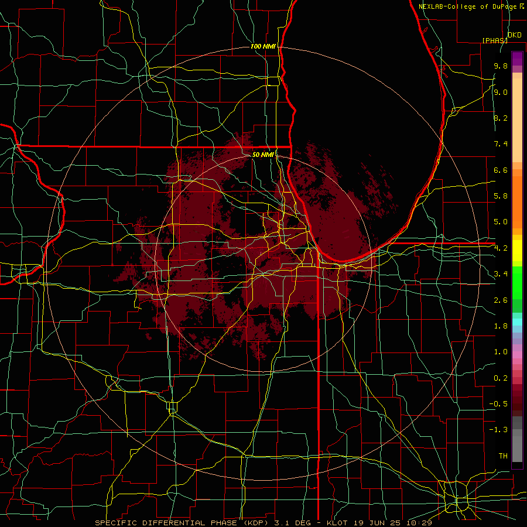Click the gray band at the bottom of the scale
Viewport: 527px width, 527px height.
(517, 449)
